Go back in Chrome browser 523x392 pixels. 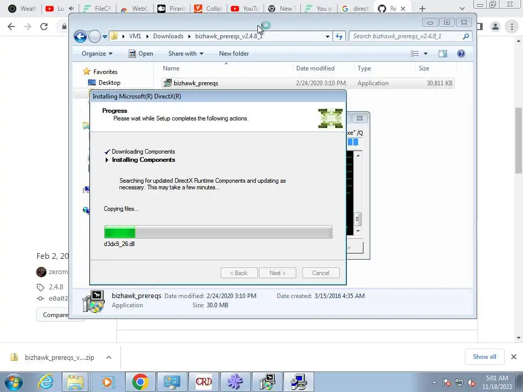coord(11,27)
